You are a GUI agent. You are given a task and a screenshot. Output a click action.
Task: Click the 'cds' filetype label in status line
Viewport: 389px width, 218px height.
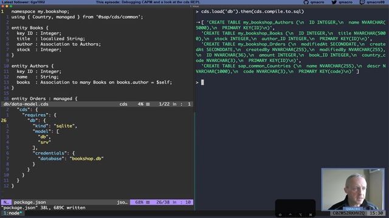point(123,104)
